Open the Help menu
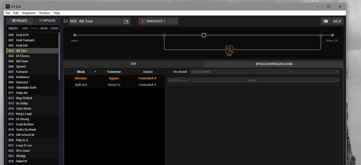This screenshot has height=165, width=361. pyautogui.click(x=57, y=13)
